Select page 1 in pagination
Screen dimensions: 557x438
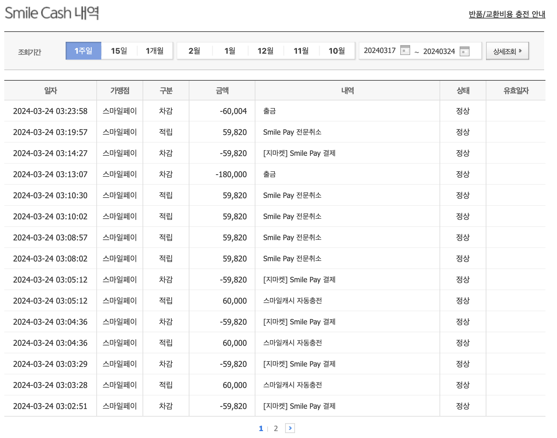261,428
